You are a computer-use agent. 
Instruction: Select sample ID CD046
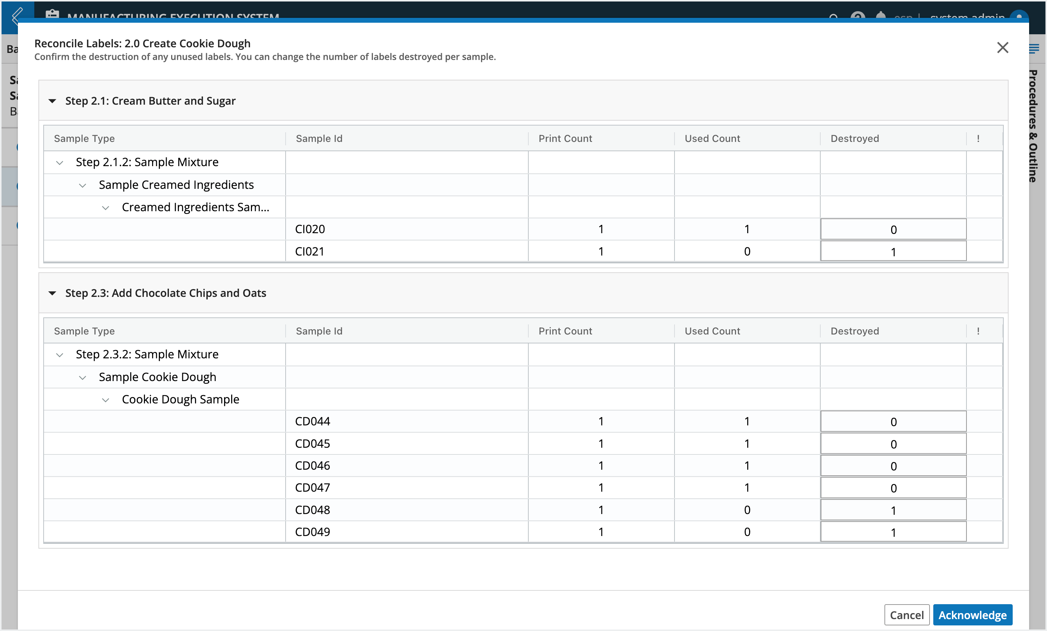tap(312, 466)
